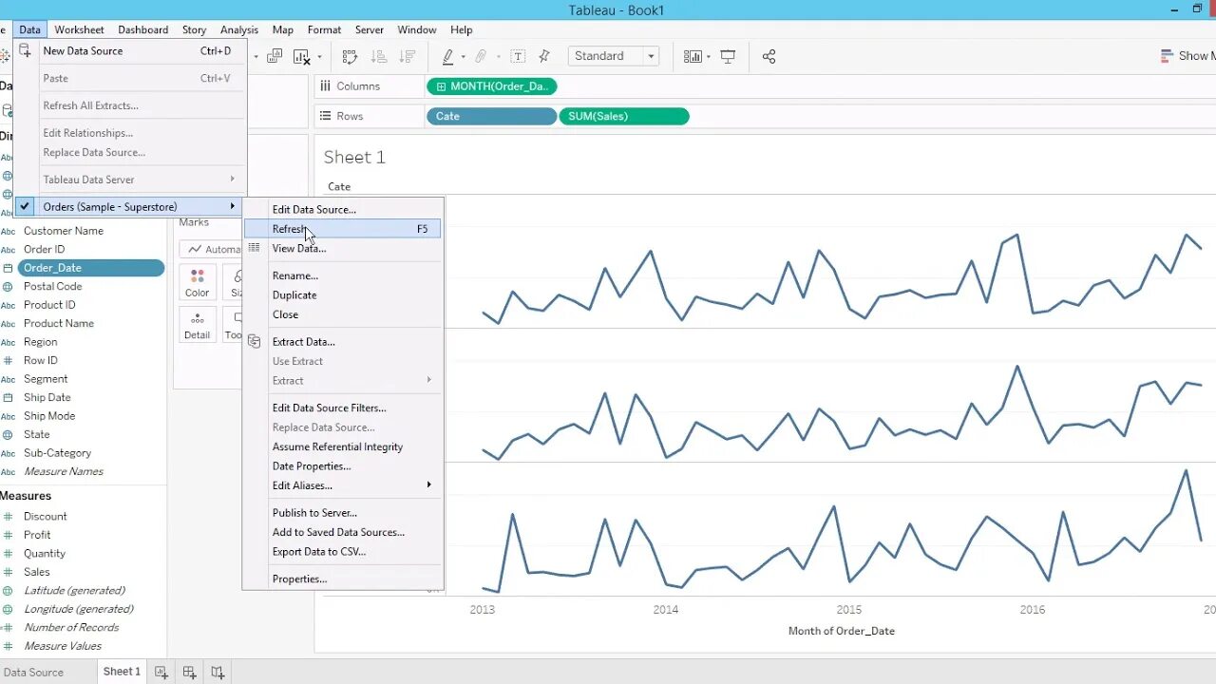Click the calendar icon beside Order_Date field
The image size is (1216, 684).
[8, 268]
